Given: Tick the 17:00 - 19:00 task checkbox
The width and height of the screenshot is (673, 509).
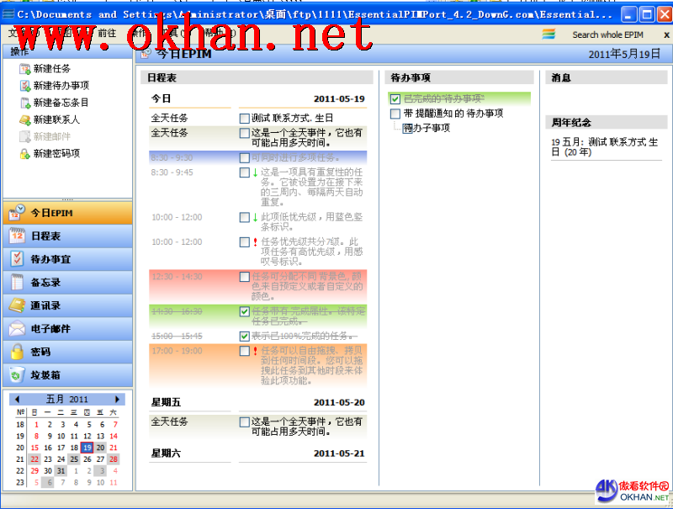Looking at the screenshot, I should coord(244,351).
